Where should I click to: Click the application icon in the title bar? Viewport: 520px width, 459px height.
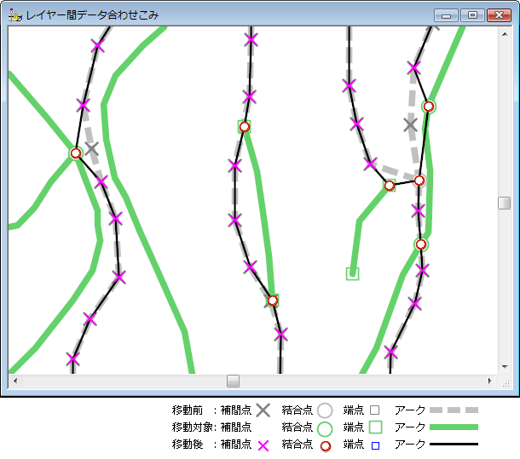[x=15, y=15]
